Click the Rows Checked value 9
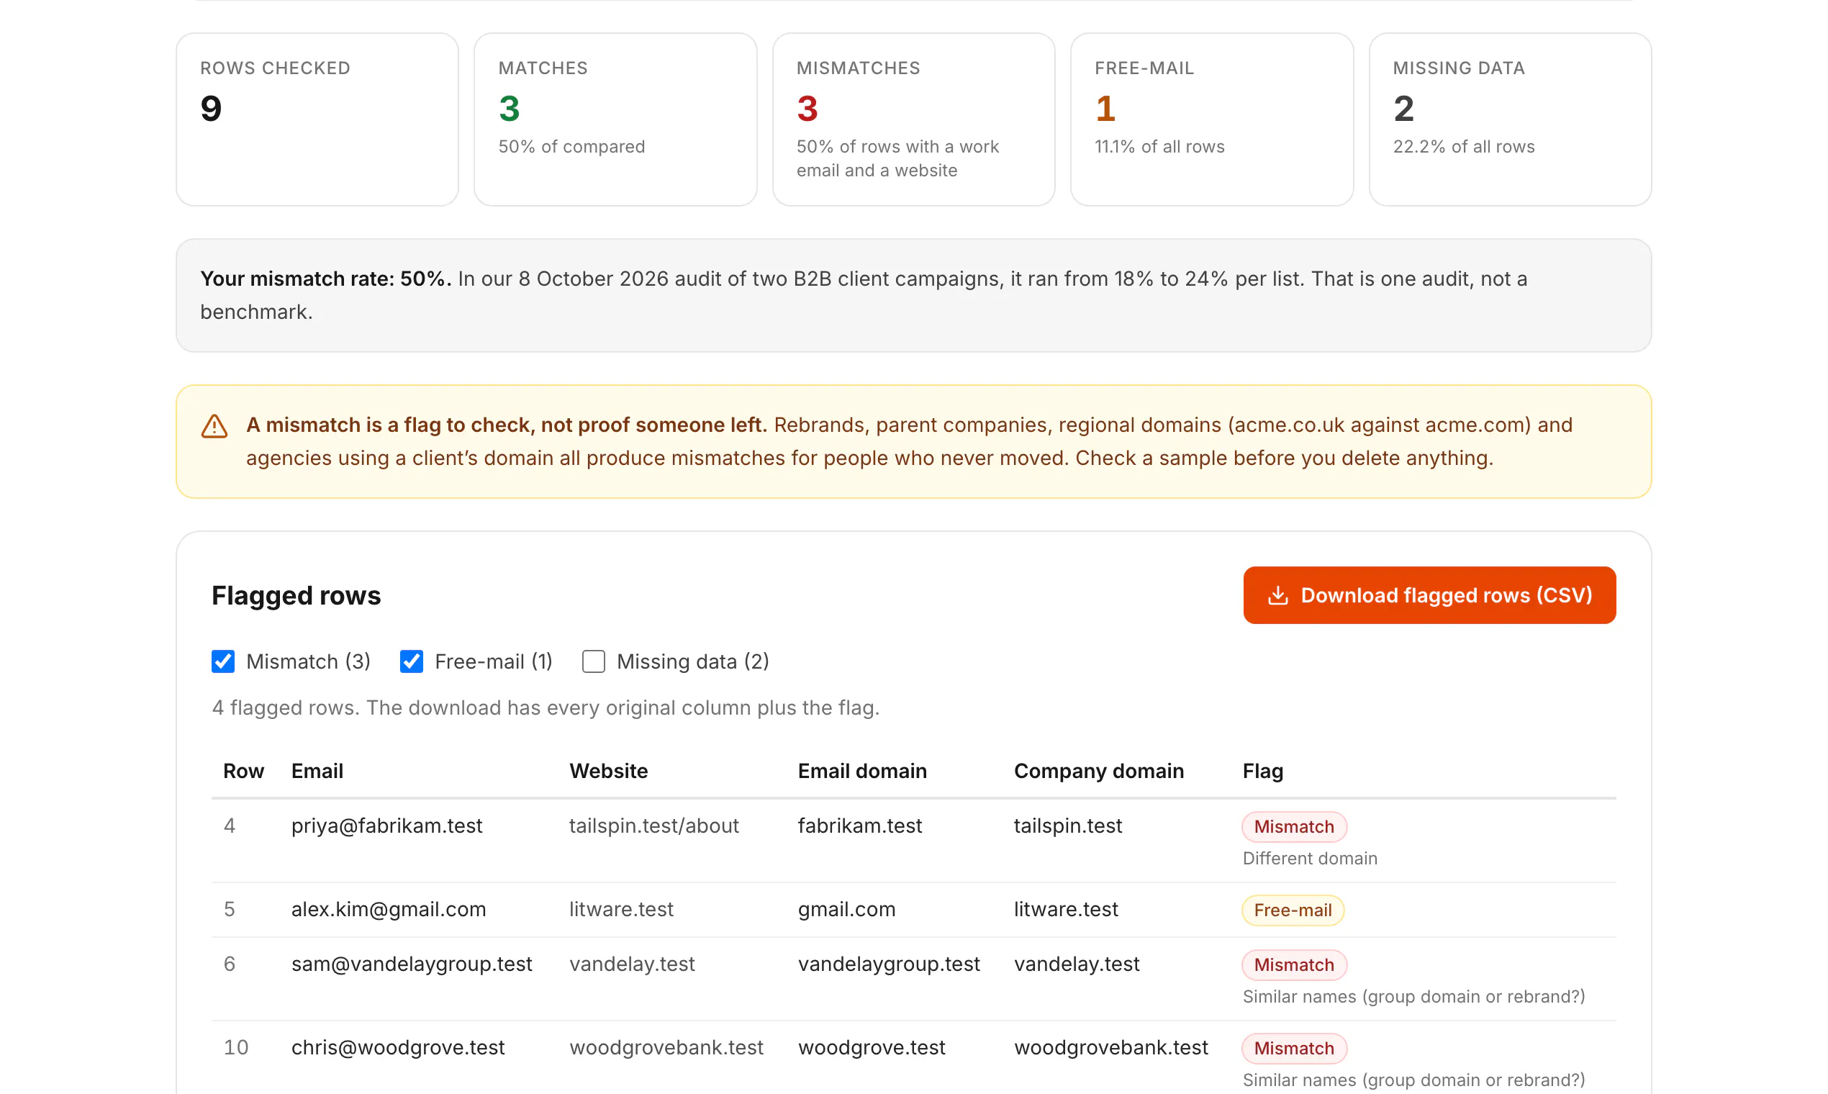The width and height of the screenshot is (1828, 1094). (x=211, y=109)
